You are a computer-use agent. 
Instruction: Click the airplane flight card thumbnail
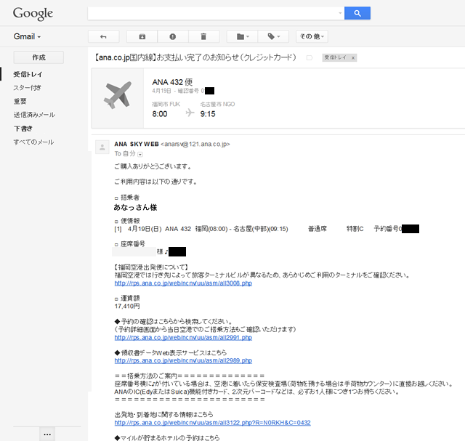click(x=118, y=98)
